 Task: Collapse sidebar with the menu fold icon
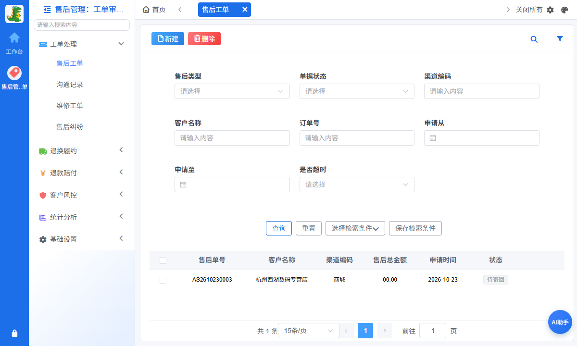[x=47, y=9]
